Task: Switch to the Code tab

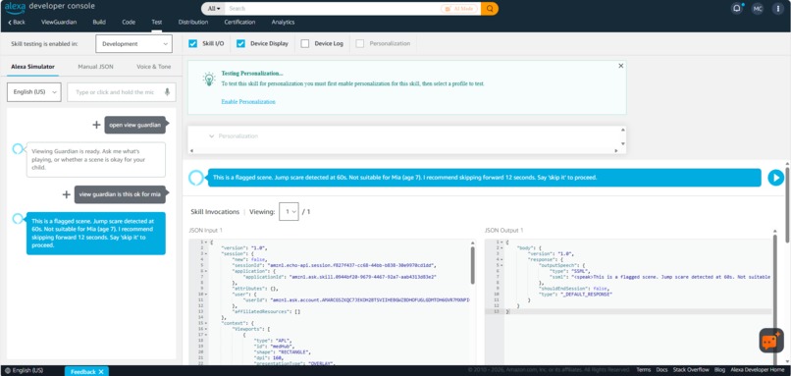Action: (x=129, y=23)
